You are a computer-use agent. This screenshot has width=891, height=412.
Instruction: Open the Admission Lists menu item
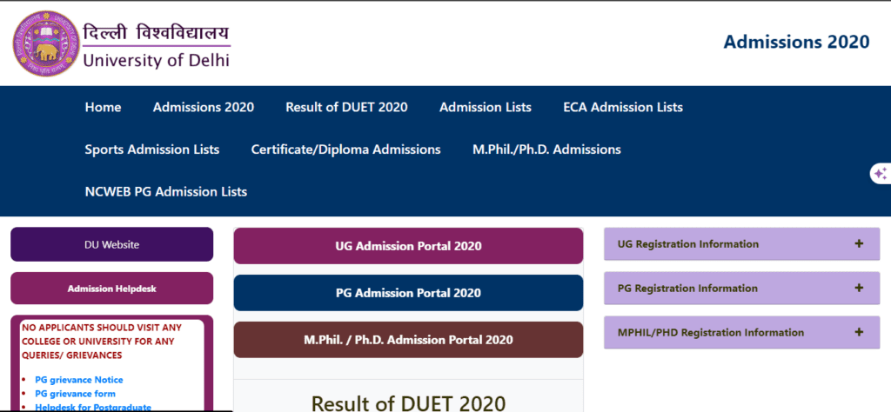tap(486, 107)
